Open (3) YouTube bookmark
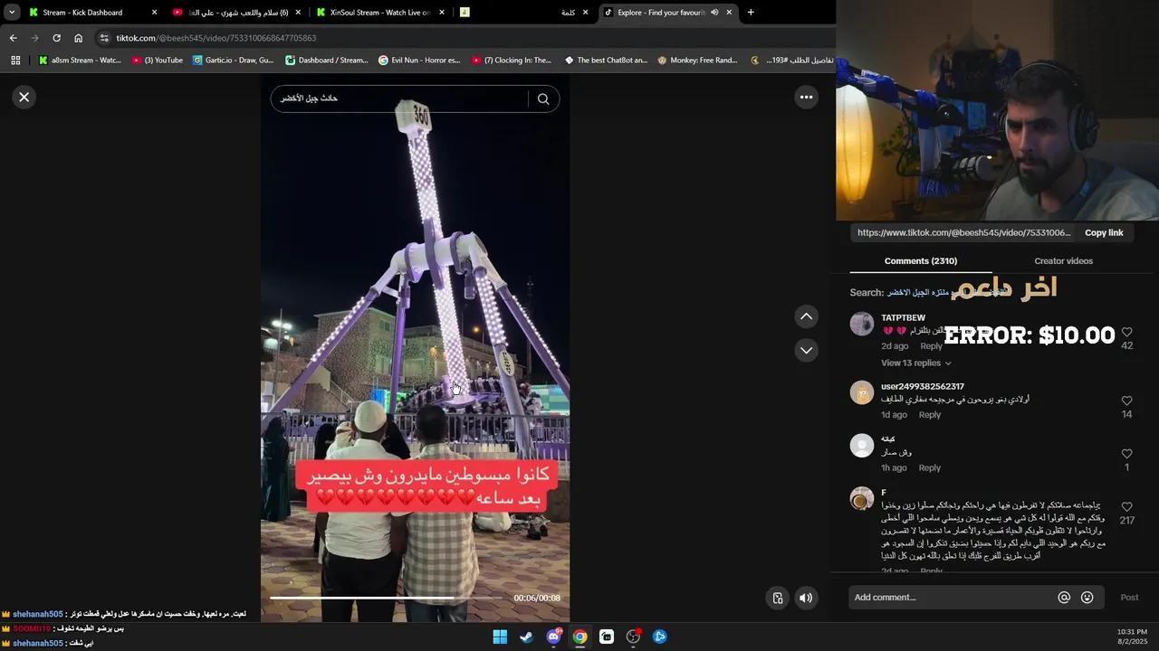Image resolution: width=1159 pixels, height=651 pixels. tap(158, 61)
